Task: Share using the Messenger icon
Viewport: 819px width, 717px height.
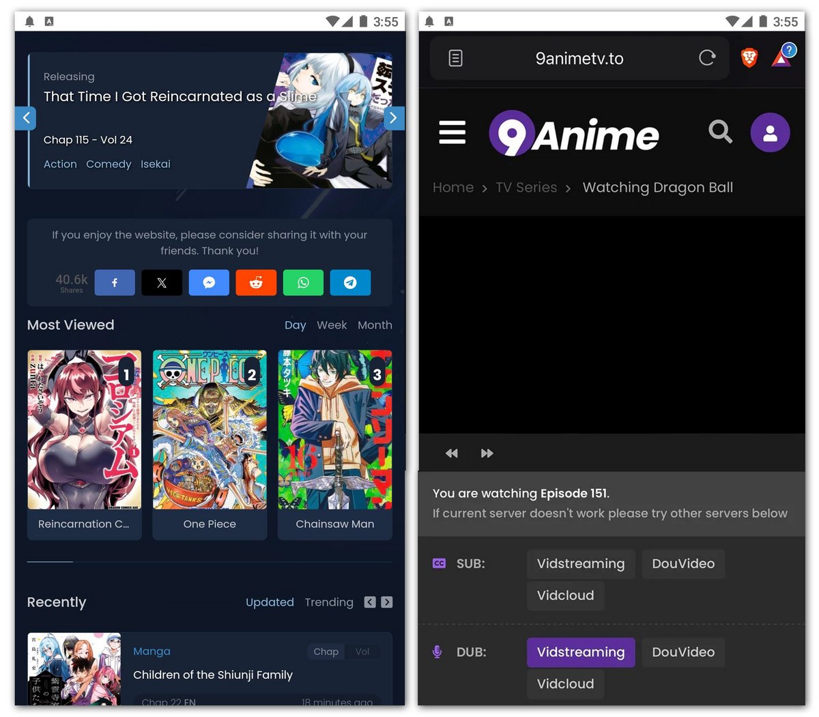Action: click(x=209, y=282)
